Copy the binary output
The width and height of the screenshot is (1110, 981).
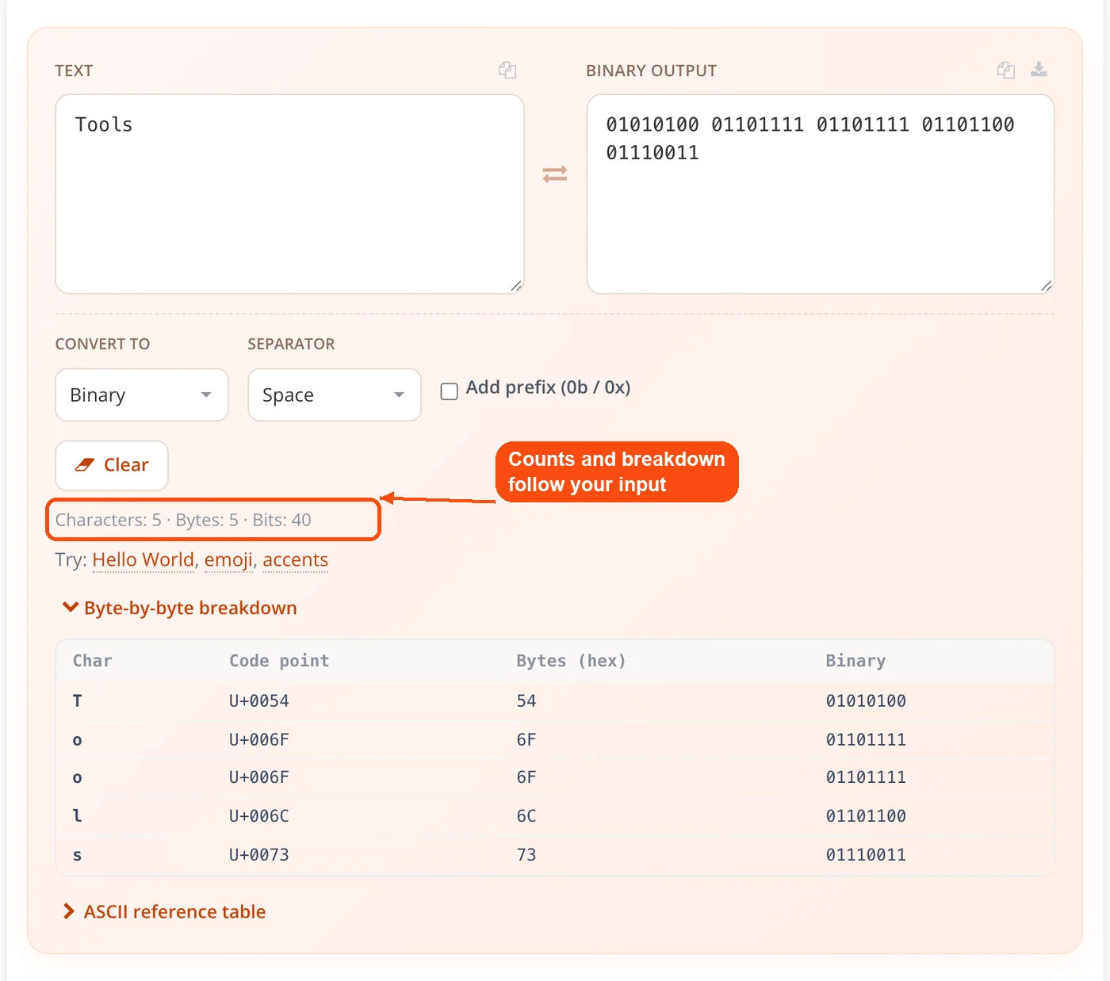pyautogui.click(x=1006, y=70)
